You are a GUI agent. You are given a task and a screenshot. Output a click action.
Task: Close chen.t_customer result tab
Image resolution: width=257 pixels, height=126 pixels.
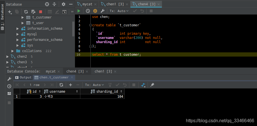72,77
